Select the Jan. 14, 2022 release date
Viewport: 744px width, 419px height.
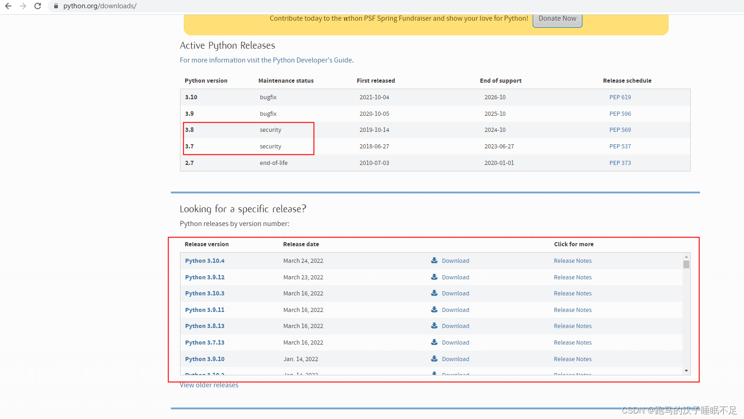(x=301, y=359)
